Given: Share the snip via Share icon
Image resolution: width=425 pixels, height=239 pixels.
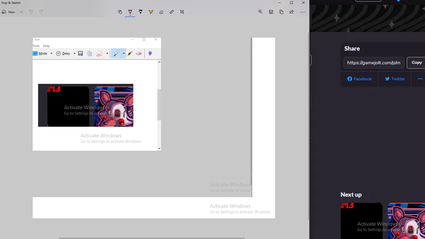Looking at the screenshot, I should pyautogui.click(x=292, y=12).
